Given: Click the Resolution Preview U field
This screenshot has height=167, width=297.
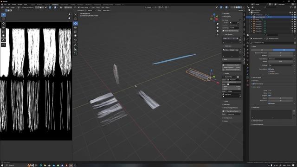Looking at the screenshot, I should pyautogui.click(x=280, y=53).
